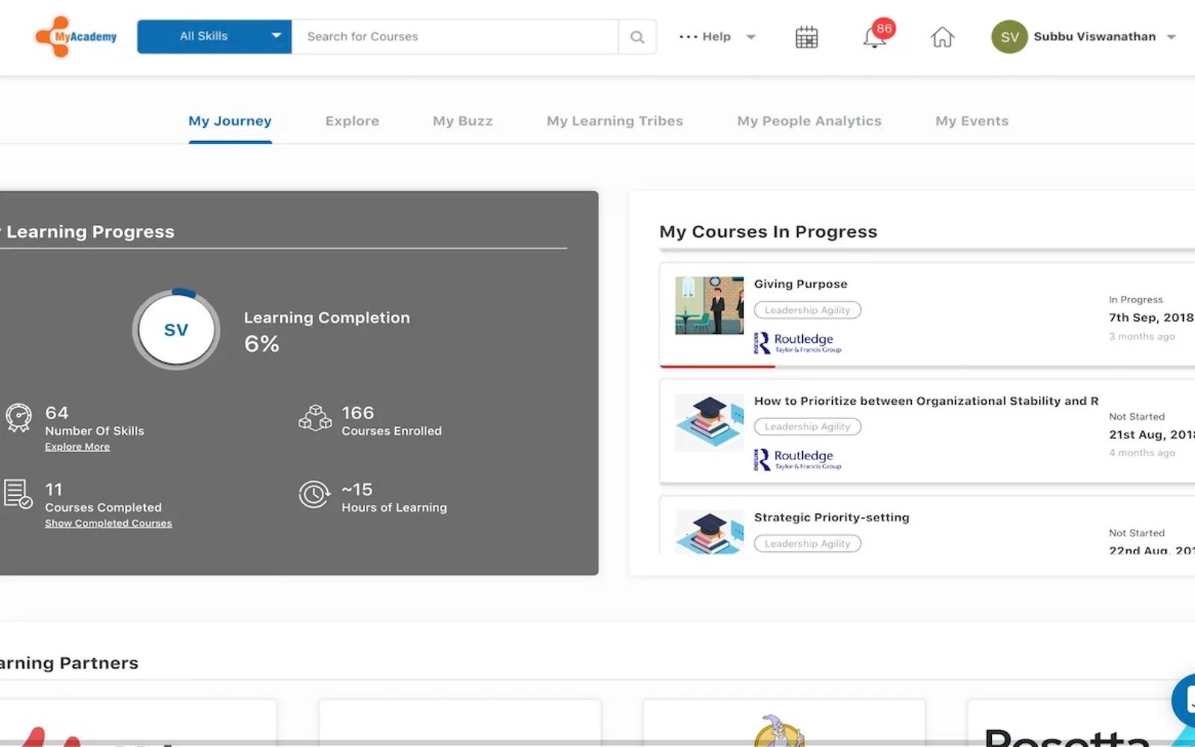Open the chat bubble widget
Image resolution: width=1195 pixels, height=747 pixels.
1185,701
